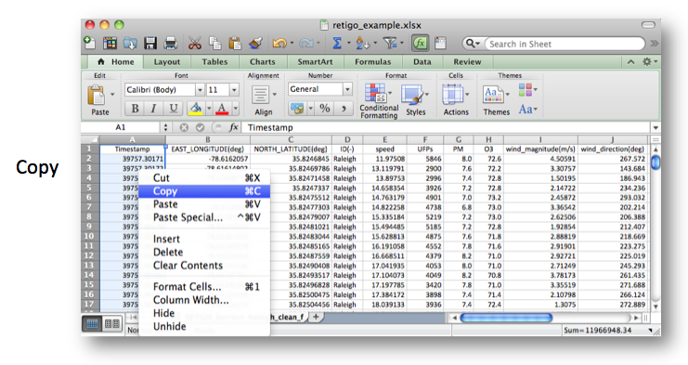The width and height of the screenshot is (688, 365).
Task: Open the Calibri (Body) font dropdown
Action: (200, 90)
